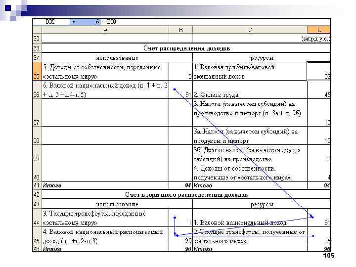Click the '1. Валовая прибыль/валовой смешанный доход' cell
The image size is (356, 267).
250,72
